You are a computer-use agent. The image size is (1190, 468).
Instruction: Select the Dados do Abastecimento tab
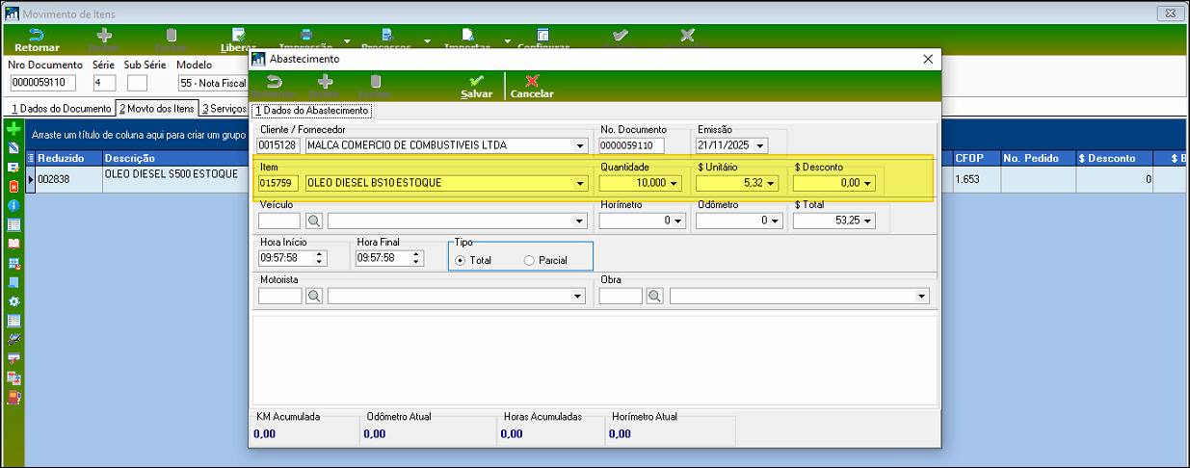click(311, 111)
